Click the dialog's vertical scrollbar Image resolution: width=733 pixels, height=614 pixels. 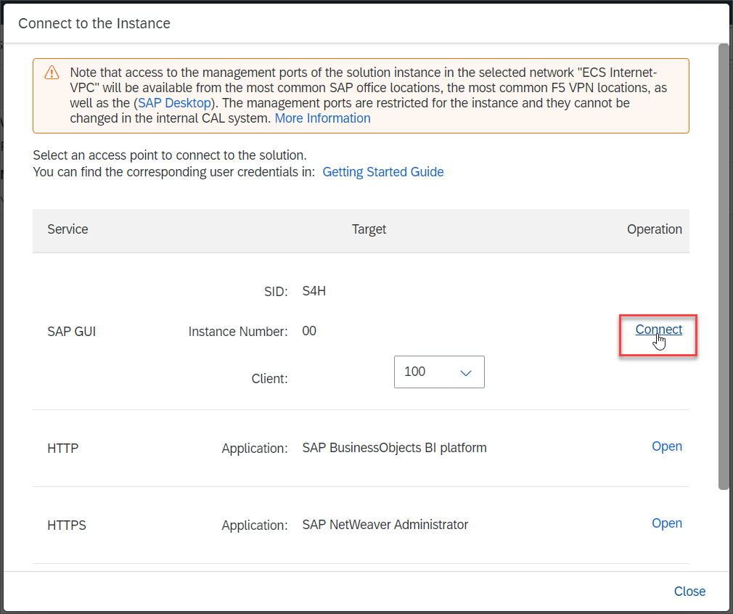(x=724, y=266)
